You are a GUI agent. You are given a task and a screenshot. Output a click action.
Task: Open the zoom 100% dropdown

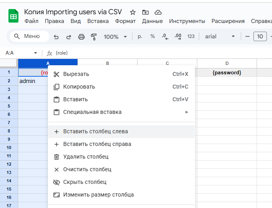click(115, 37)
